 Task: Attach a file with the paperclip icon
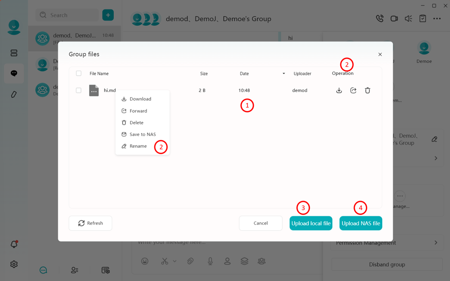click(190, 261)
